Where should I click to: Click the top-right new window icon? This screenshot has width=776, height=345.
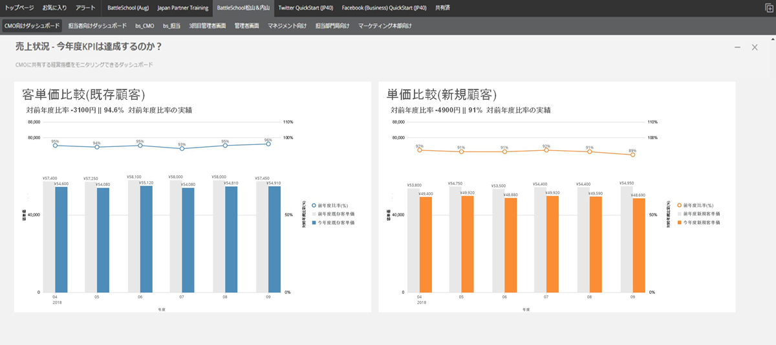pyautogui.click(x=768, y=8)
